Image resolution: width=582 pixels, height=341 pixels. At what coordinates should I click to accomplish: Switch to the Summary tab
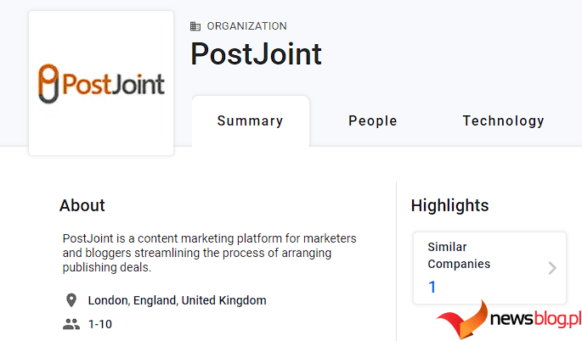click(x=250, y=121)
